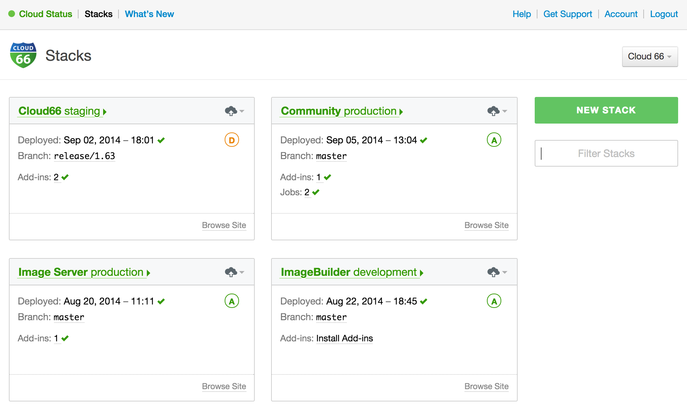The height and width of the screenshot is (411, 687).
Task: Open the Help link
Action: pos(521,14)
